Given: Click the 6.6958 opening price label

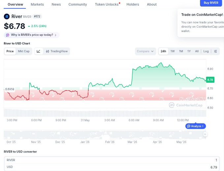Looking at the screenshot, I should [x=10, y=89].
